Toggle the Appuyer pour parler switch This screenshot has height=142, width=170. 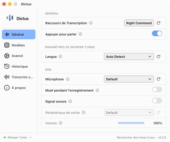(157, 33)
